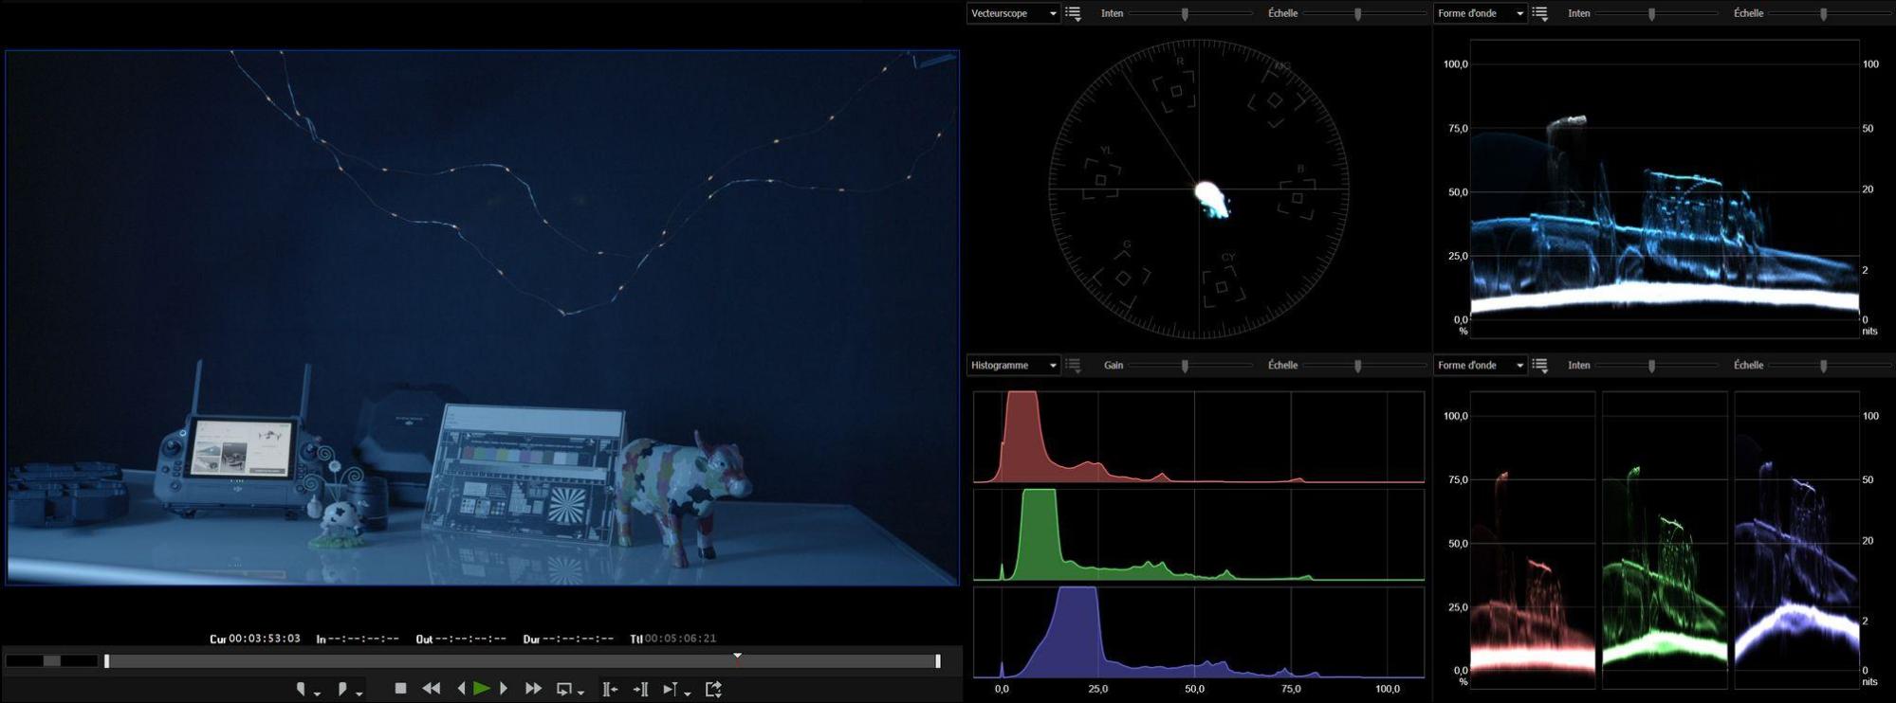Click bottom-right waveform Échelle slider handle
The height and width of the screenshot is (703, 1896).
click(1824, 365)
